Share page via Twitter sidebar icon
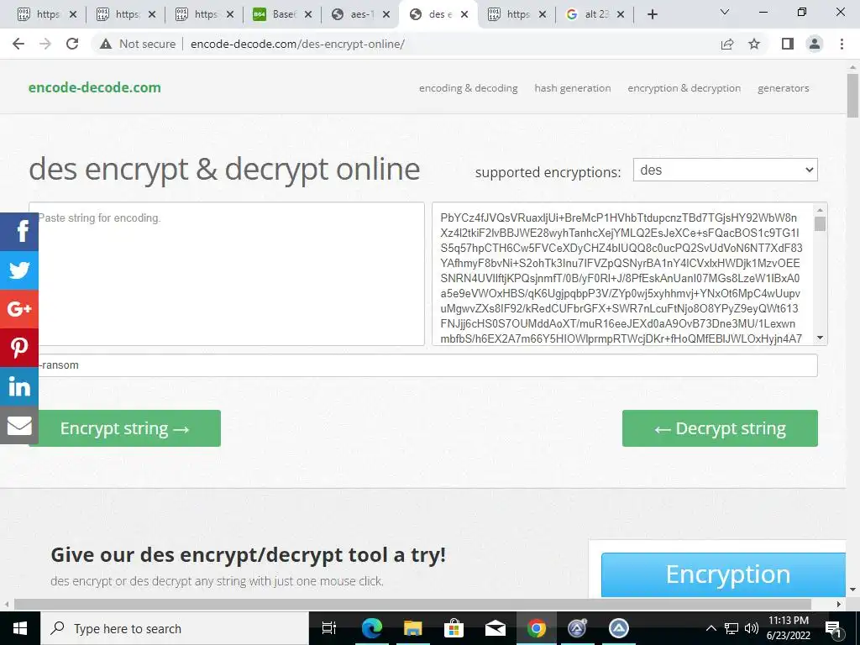The image size is (860, 645). pos(19,270)
